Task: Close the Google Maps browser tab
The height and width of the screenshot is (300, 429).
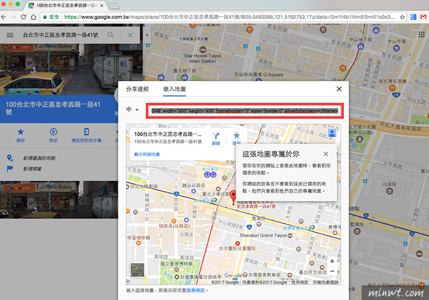Action: click(x=102, y=6)
